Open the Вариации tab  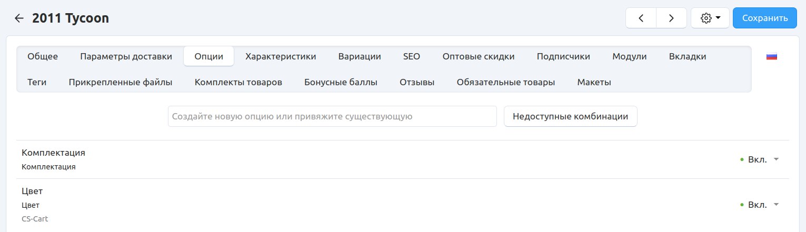(x=360, y=56)
